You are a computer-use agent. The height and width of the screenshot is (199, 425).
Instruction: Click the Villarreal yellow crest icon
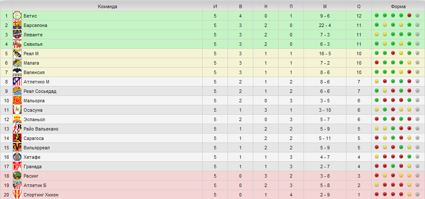point(17,148)
